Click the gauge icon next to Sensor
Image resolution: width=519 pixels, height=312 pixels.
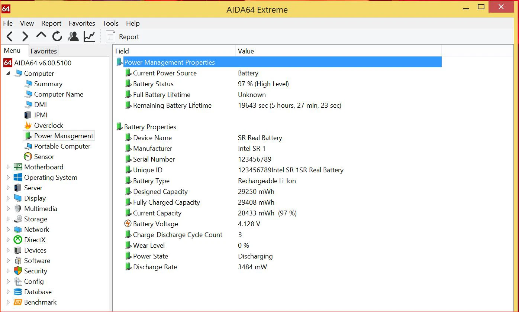(x=28, y=157)
